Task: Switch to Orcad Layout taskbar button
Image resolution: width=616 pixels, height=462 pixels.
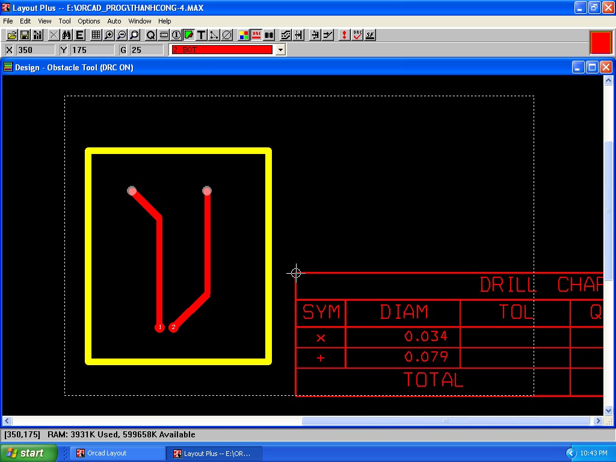Action: click(x=119, y=453)
